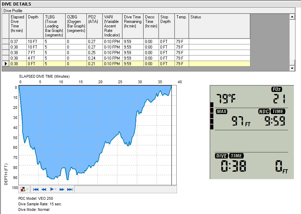Screen dimensions: 301x214
Task: Step back one dive sample
Action: [x=44, y=189]
